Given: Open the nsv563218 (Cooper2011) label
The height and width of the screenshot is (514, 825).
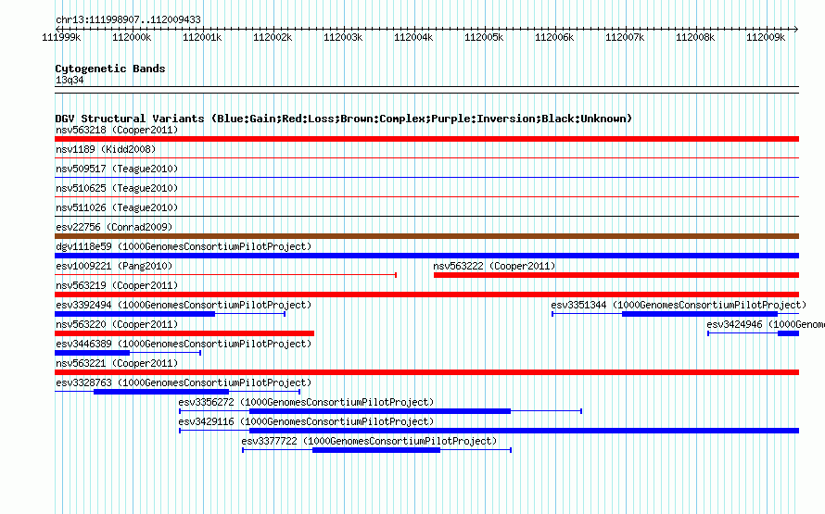Looking at the screenshot, I should coord(117,131).
